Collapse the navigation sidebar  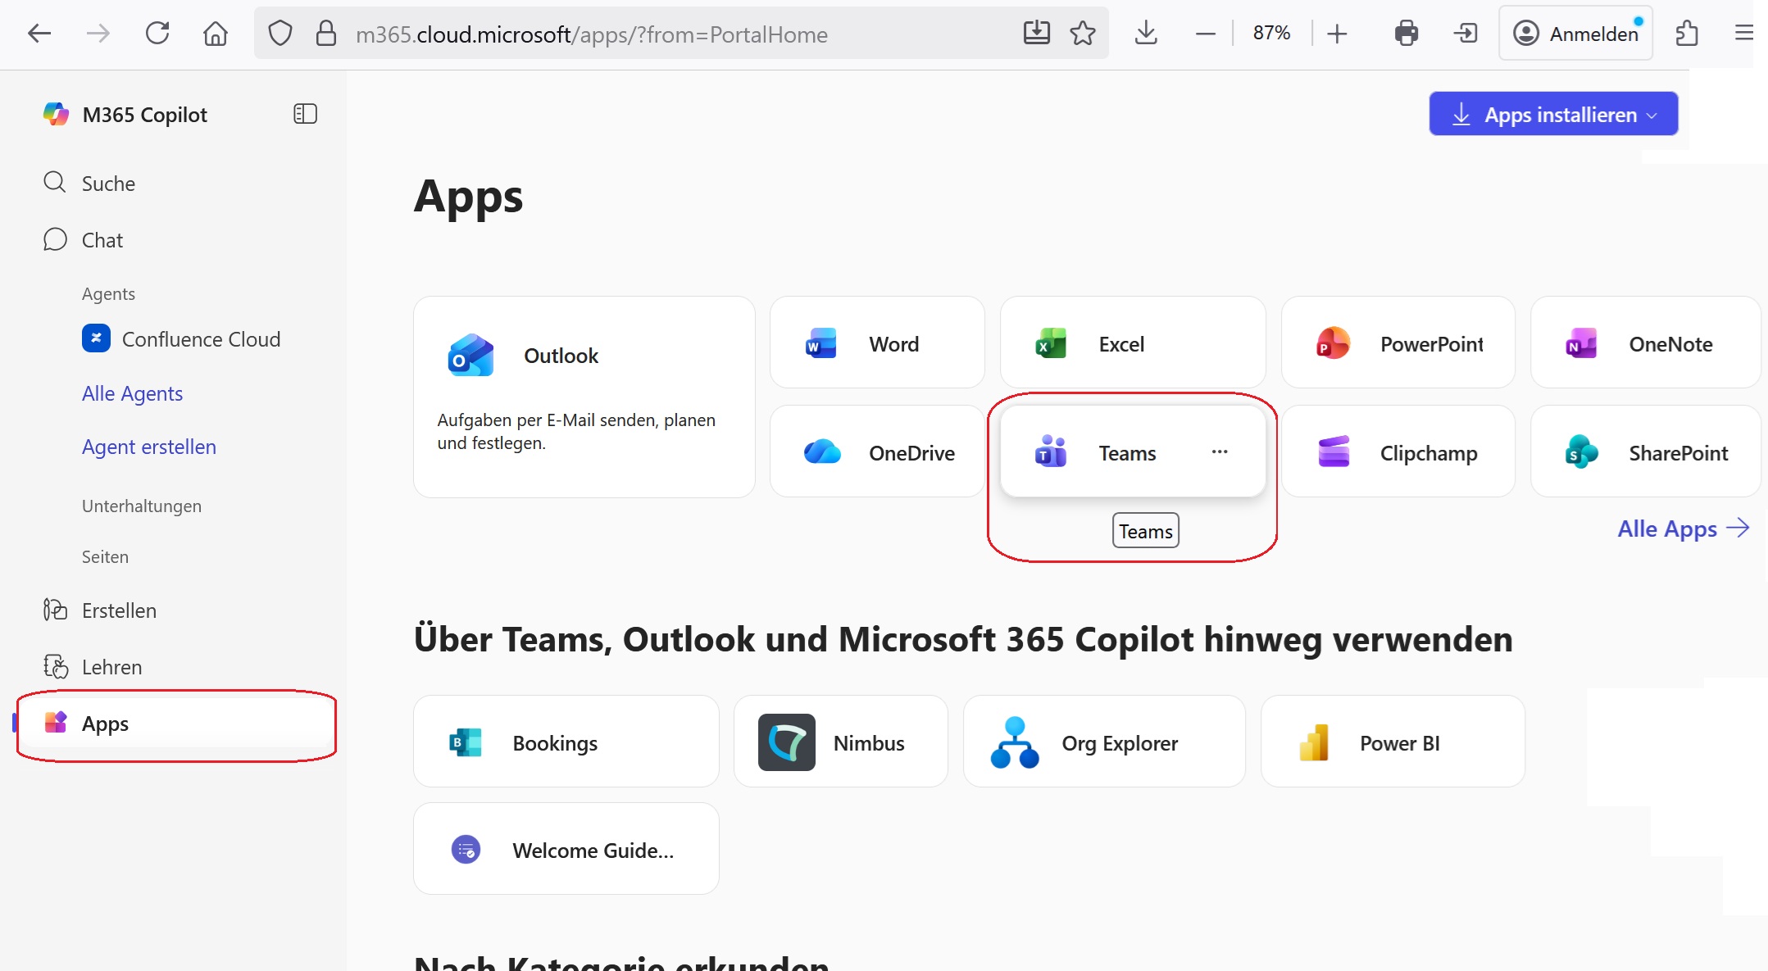tap(305, 114)
